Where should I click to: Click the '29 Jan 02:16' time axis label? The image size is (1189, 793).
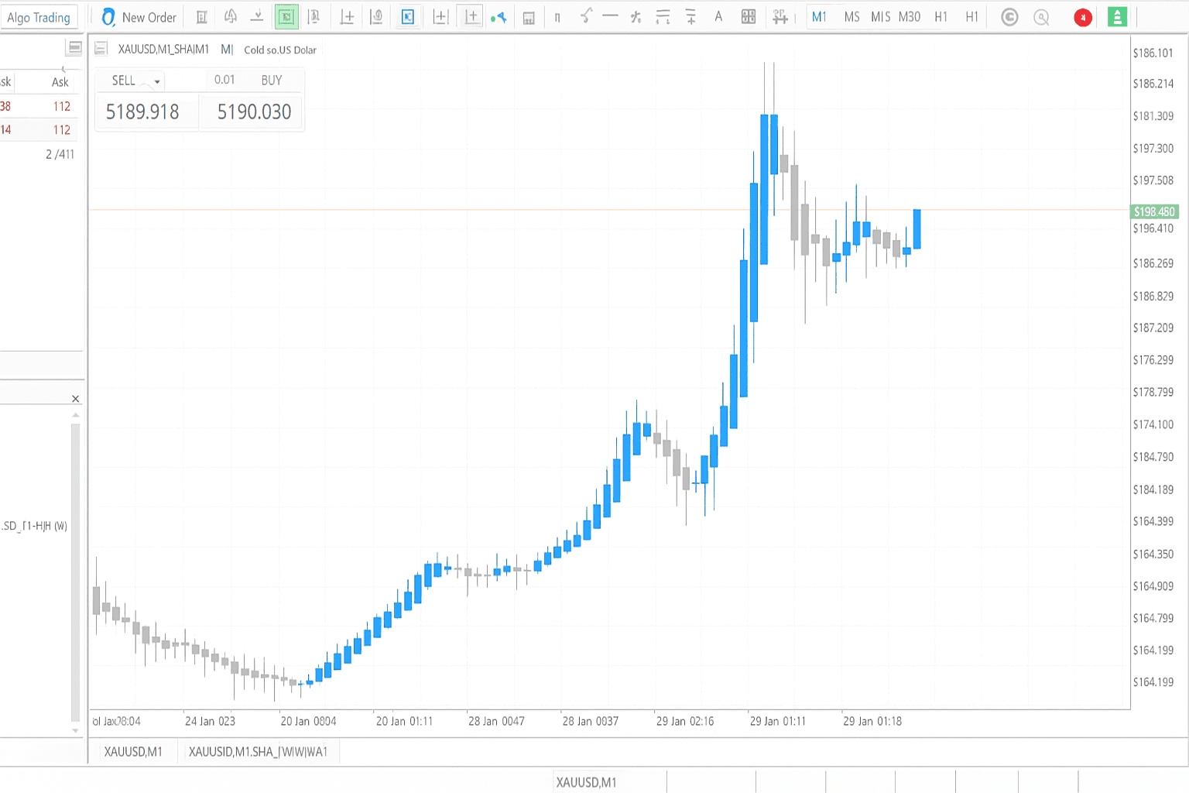pyautogui.click(x=685, y=721)
